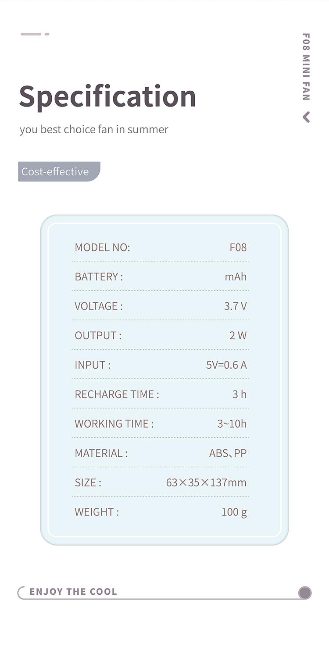
Task: Select the MATERIAL ABS, PP value
Action: (x=228, y=453)
